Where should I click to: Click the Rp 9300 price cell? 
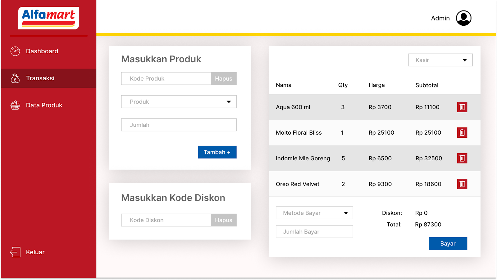[x=380, y=184]
